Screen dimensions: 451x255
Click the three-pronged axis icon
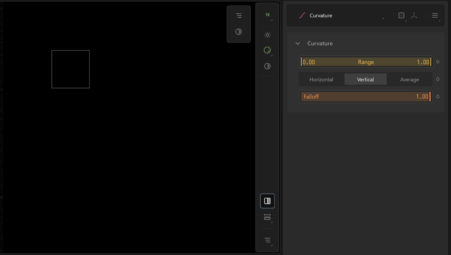point(414,15)
